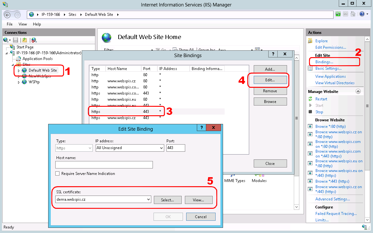Click in the Host name text field
Screen dimensions: 373x233
(x=104, y=165)
